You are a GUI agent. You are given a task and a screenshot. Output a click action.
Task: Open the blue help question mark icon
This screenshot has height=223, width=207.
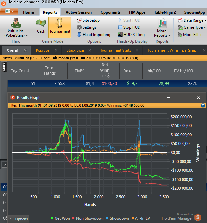point(203,105)
